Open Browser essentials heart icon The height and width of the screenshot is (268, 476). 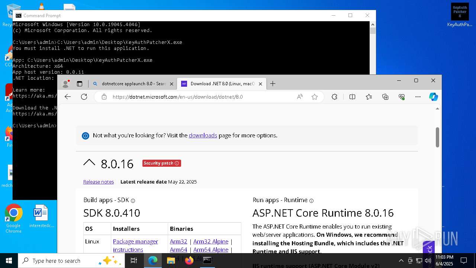point(402,97)
